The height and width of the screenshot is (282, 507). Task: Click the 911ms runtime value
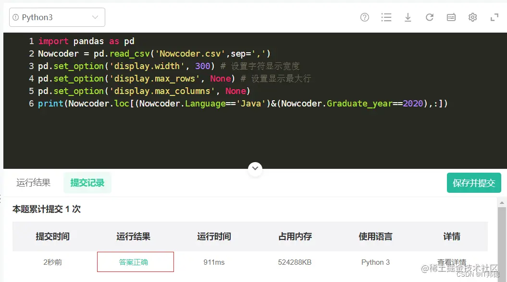(x=214, y=262)
